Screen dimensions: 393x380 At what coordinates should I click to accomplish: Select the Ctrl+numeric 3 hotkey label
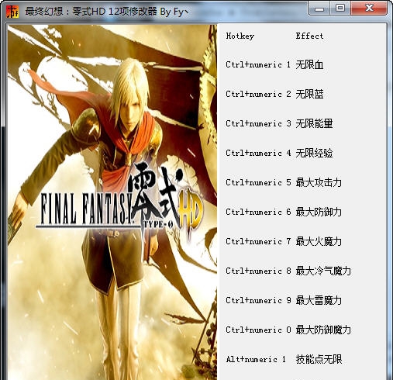pos(258,123)
